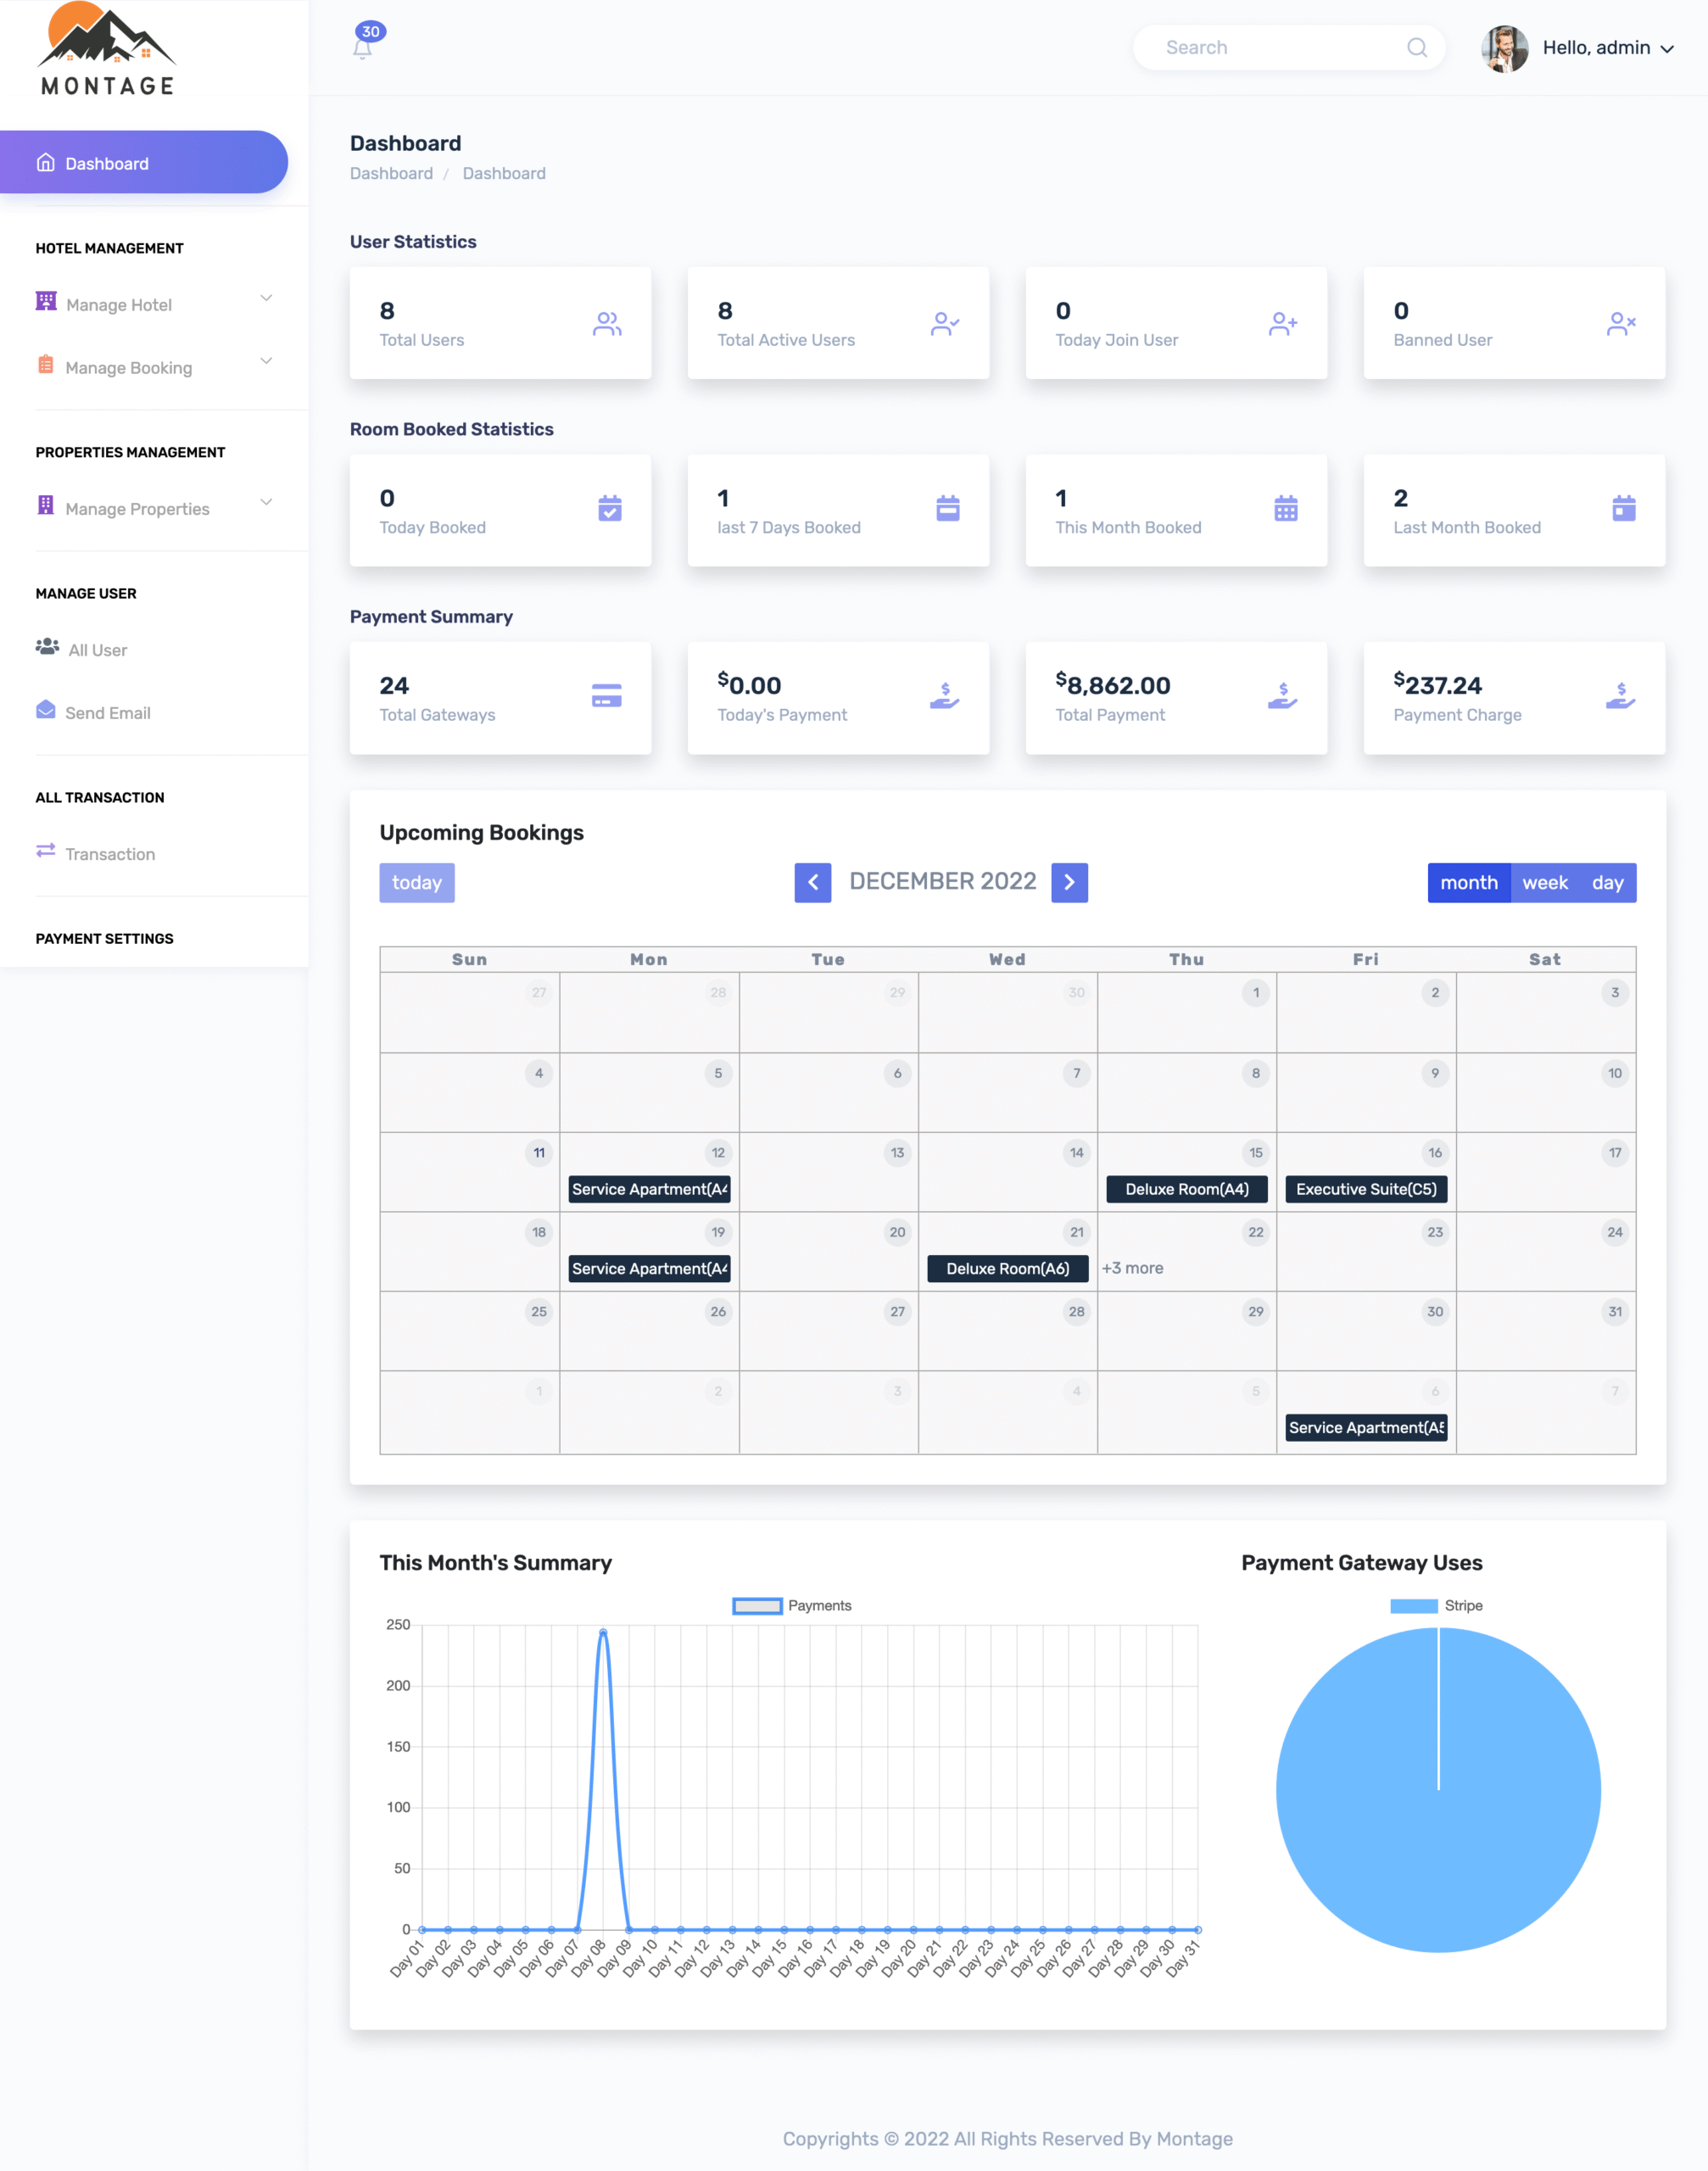Image resolution: width=1708 pixels, height=2171 pixels.
Task: Switch calendar to week view
Action: [1544, 883]
